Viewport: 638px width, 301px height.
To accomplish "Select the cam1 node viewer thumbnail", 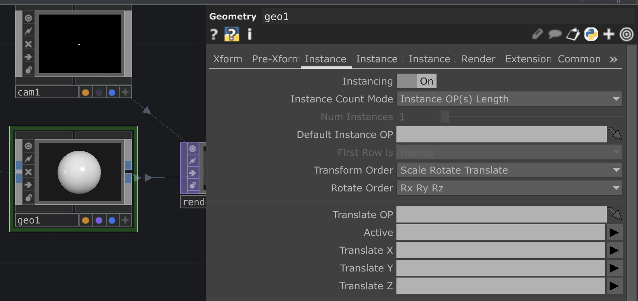I will (80, 44).
